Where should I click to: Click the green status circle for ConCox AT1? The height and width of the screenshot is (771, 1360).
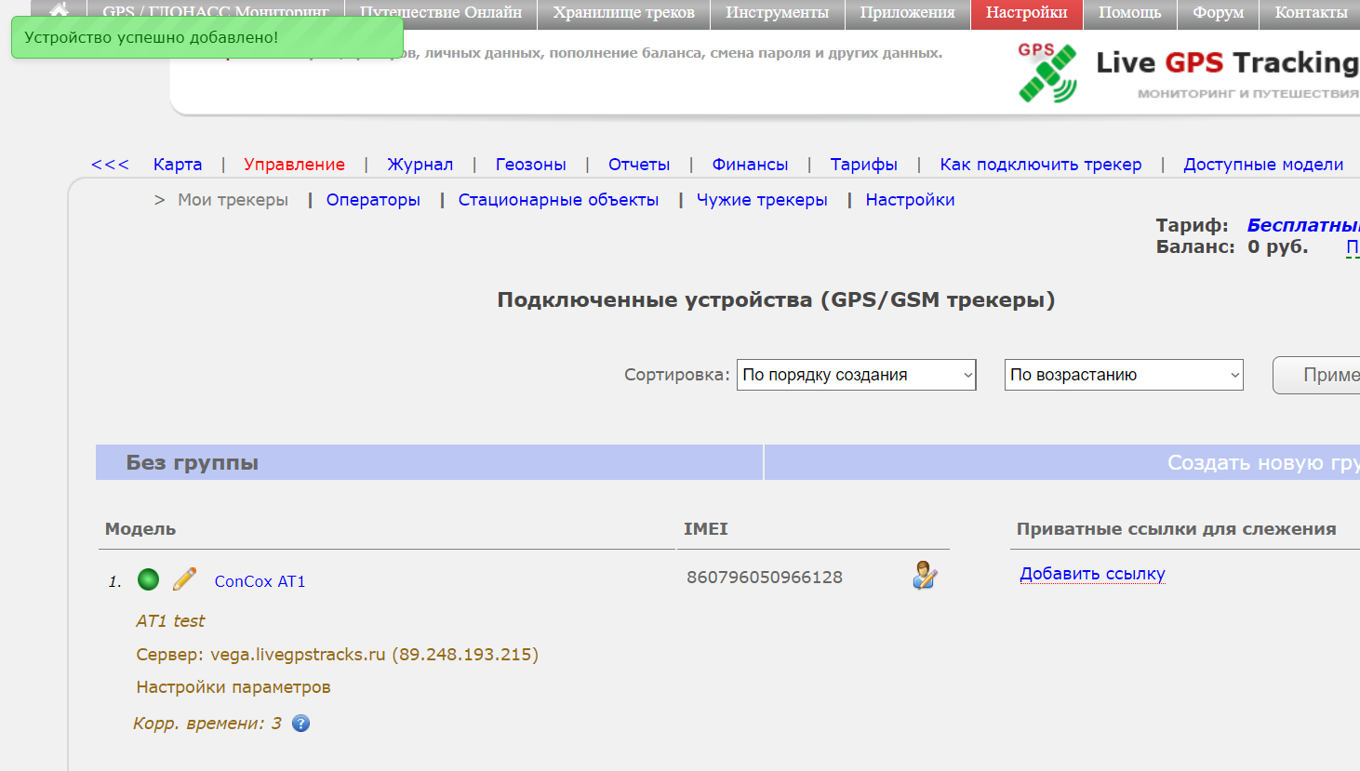click(x=148, y=580)
